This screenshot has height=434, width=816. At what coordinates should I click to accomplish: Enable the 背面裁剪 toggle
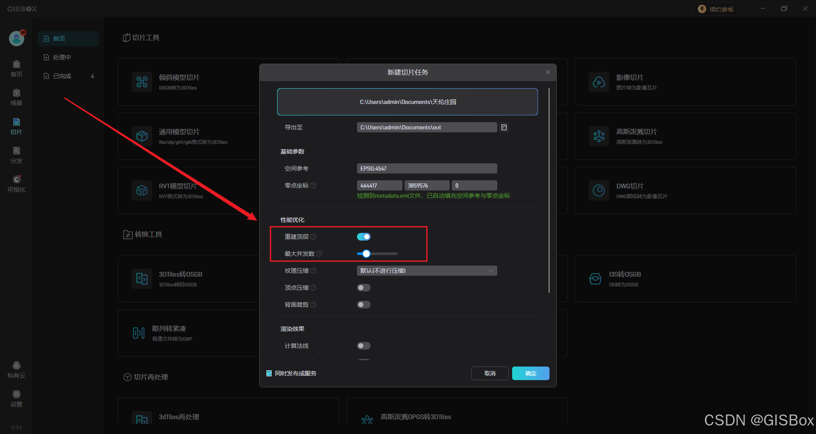364,305
